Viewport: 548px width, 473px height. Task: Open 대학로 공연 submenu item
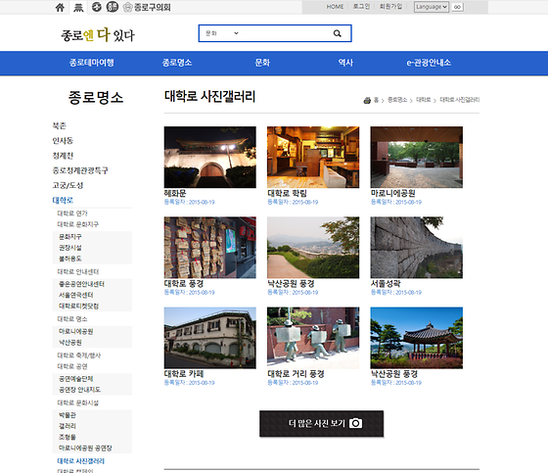72,366
